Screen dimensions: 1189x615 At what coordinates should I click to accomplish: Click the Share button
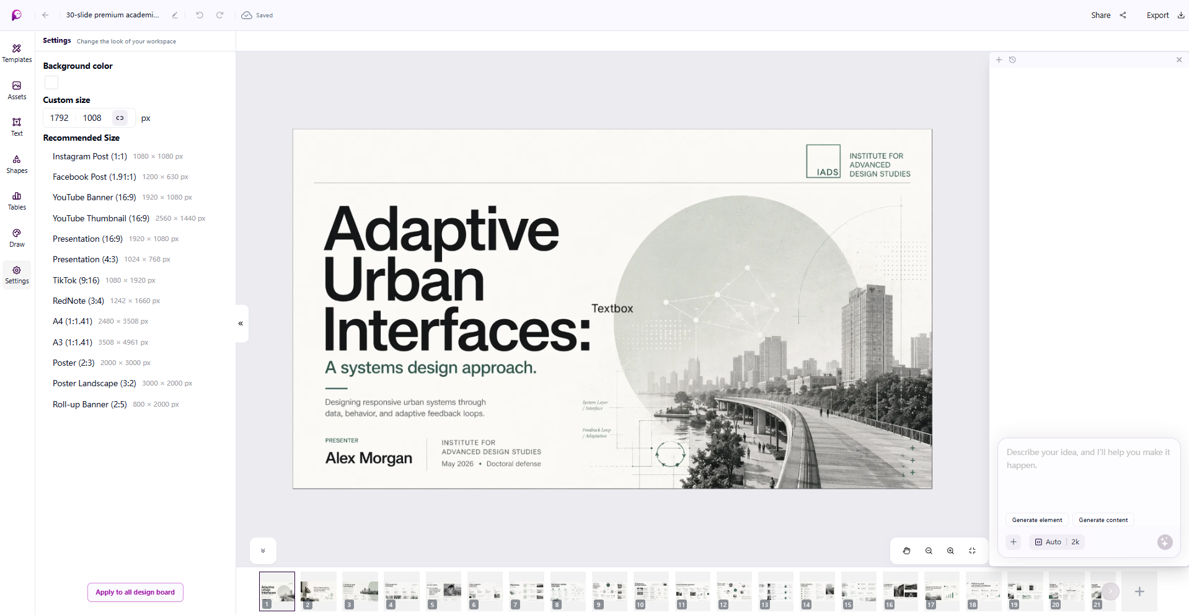pos(1108,15)
